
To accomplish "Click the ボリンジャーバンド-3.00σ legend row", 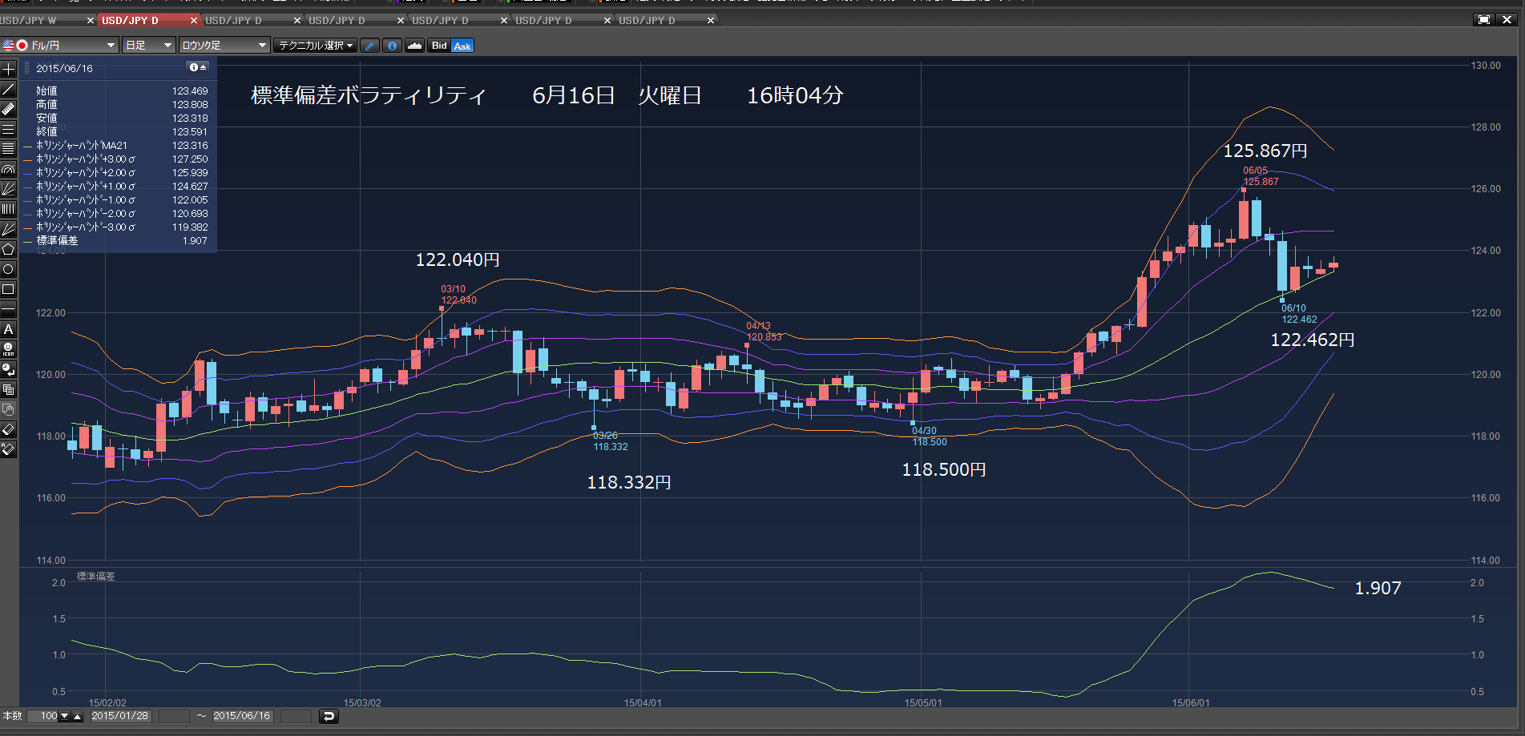I will [x=117, y=227].
